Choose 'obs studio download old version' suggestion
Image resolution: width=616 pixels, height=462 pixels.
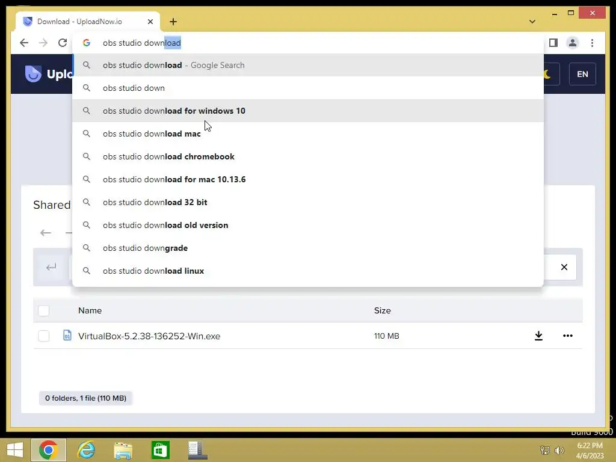[x=308, y=225]
